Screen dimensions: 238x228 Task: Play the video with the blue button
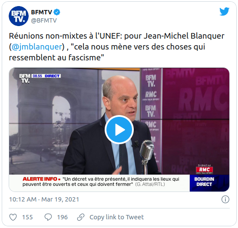[x=119, y=130]
